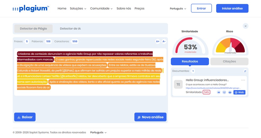Click the Entrar login button
This screenshot has width=261, height=138.
pos(201,8)
